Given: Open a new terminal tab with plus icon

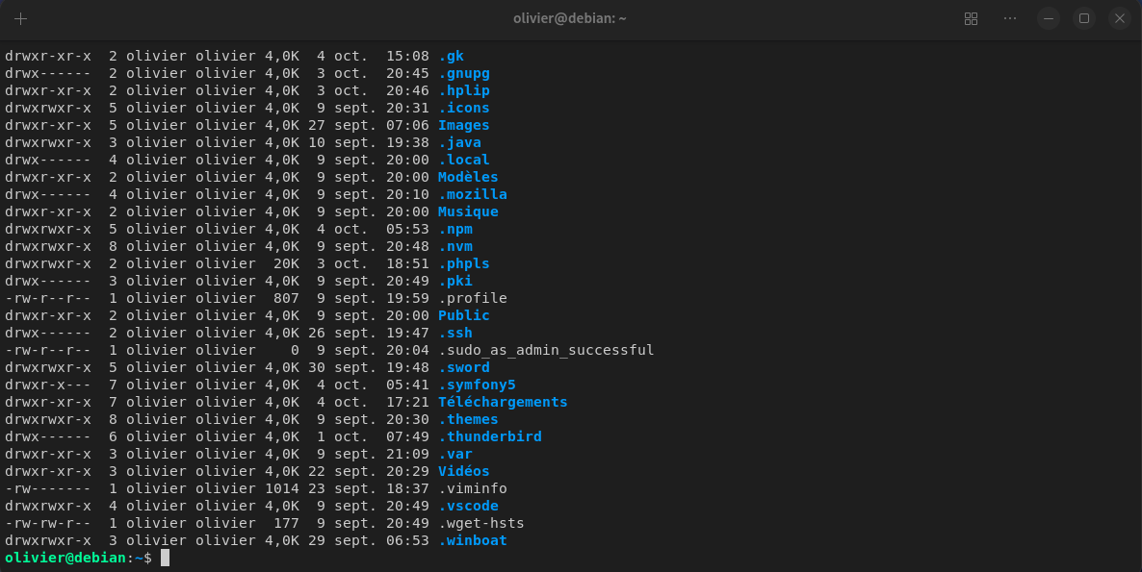Looking at the screenshot, I should pyautogui.click(x=20, y=19).
